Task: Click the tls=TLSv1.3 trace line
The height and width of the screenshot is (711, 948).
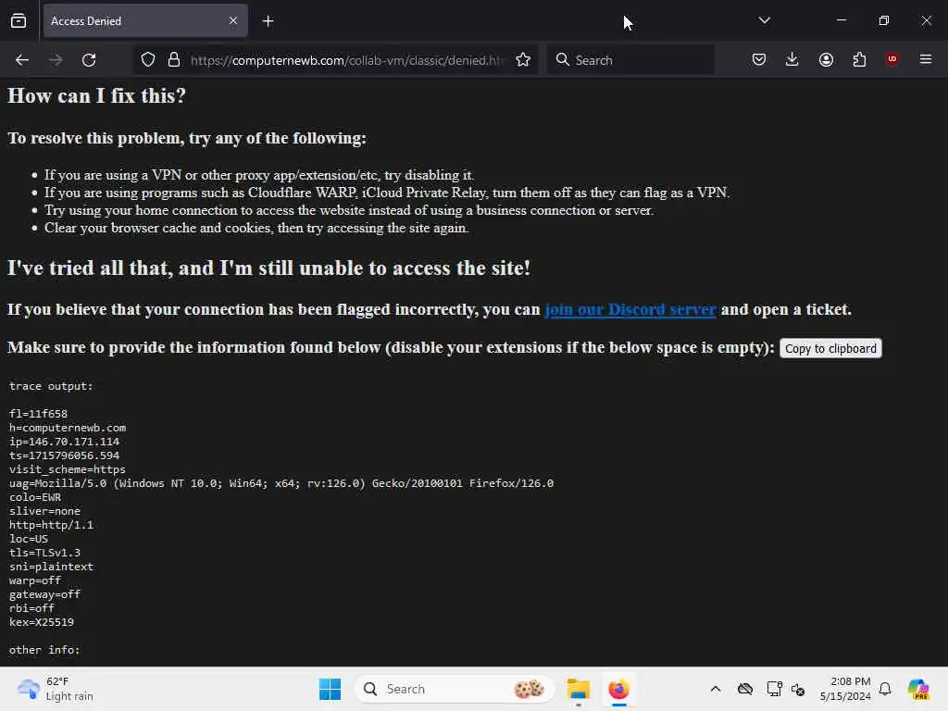Action: 44,554
